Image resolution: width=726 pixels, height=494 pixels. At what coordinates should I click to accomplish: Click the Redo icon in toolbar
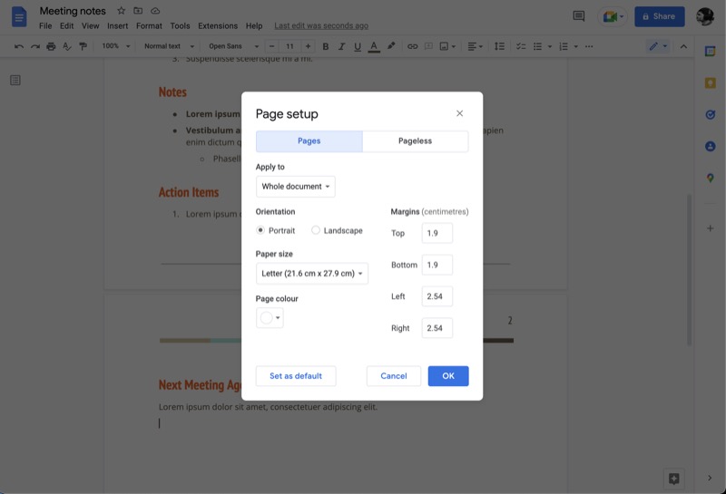[35, 46]
